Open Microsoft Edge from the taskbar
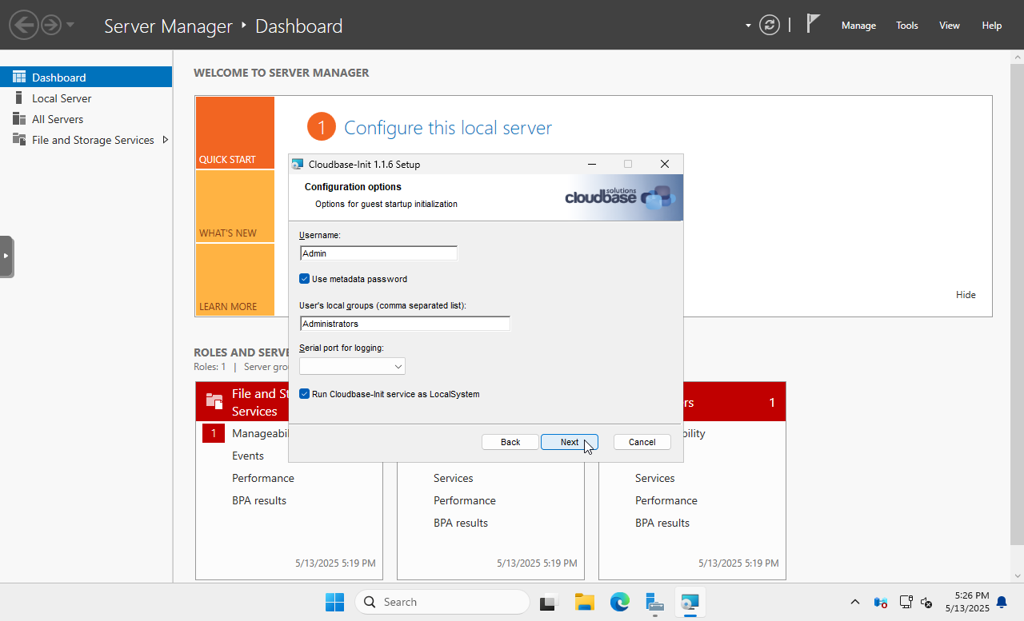 tap(620, 602)
